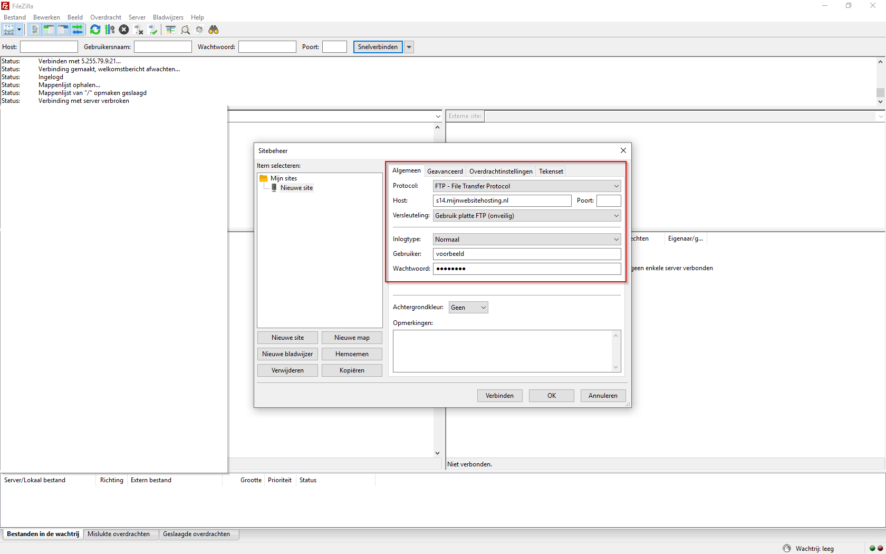The height and width of the screenshot is (554, 886).
Task: Switch to the Overdrachtinstellingen tab
Action: (501, 171)
